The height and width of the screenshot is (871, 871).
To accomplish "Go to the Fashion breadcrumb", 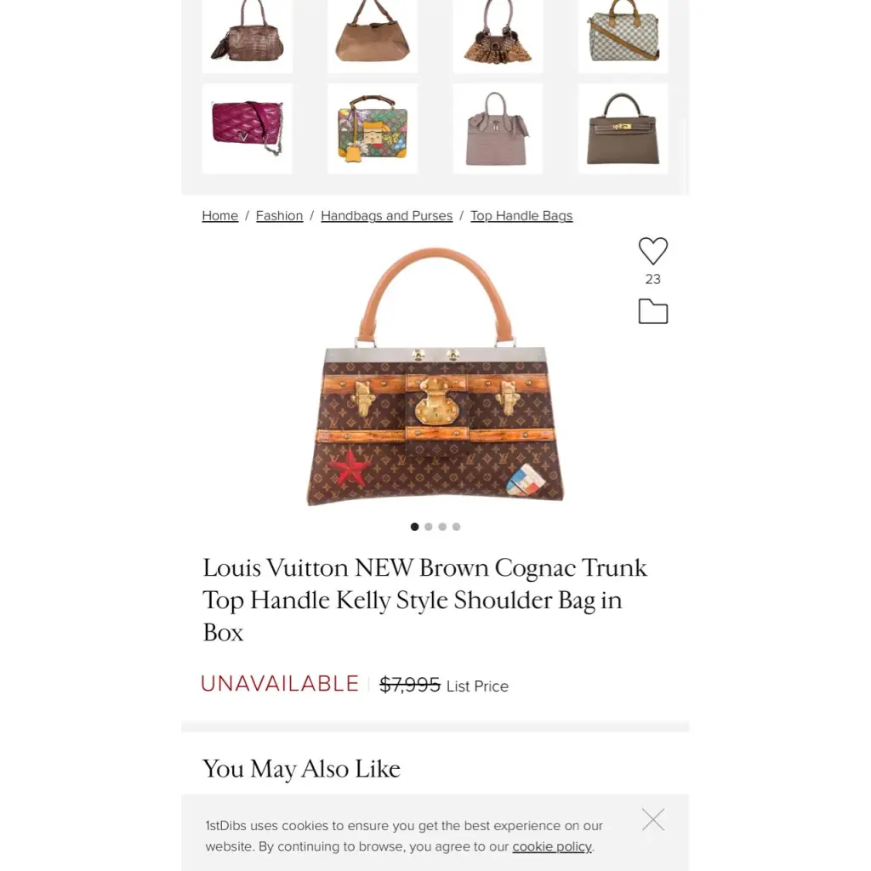I will click(279, 215).
